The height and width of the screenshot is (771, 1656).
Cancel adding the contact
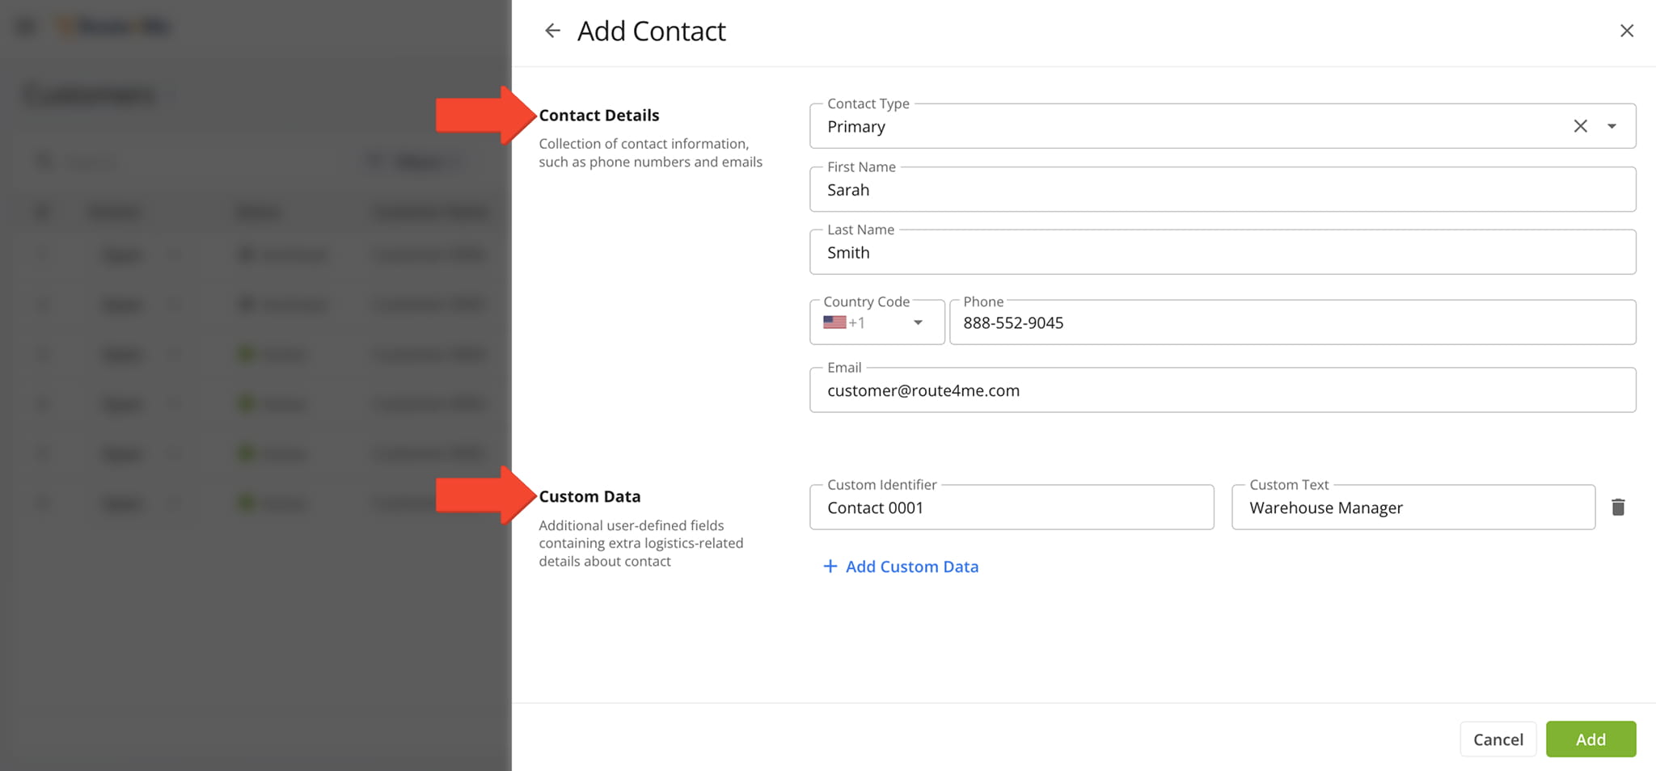[1498, 739]
